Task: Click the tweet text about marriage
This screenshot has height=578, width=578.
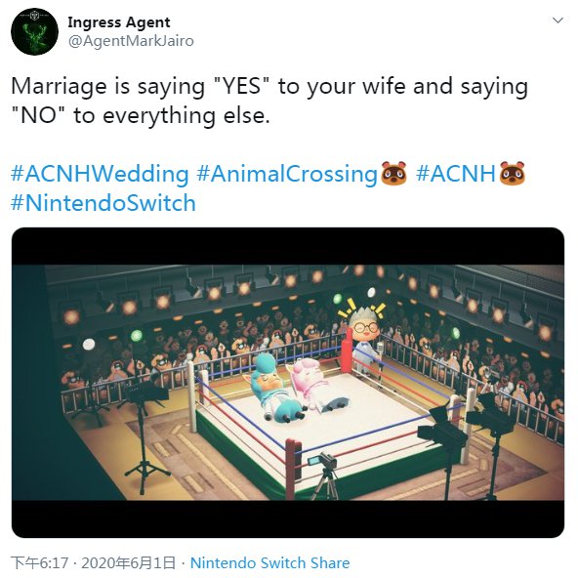Action: (x=269, y=101)
